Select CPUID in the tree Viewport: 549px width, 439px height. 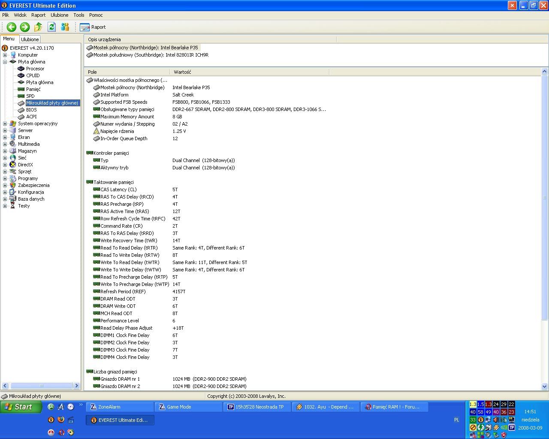[33, 75]
